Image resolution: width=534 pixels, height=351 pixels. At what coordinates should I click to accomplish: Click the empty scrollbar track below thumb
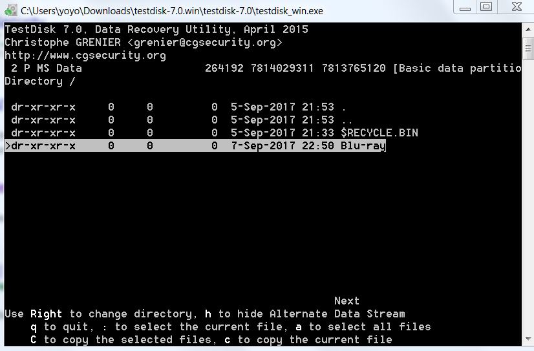[x=528, y=196]
